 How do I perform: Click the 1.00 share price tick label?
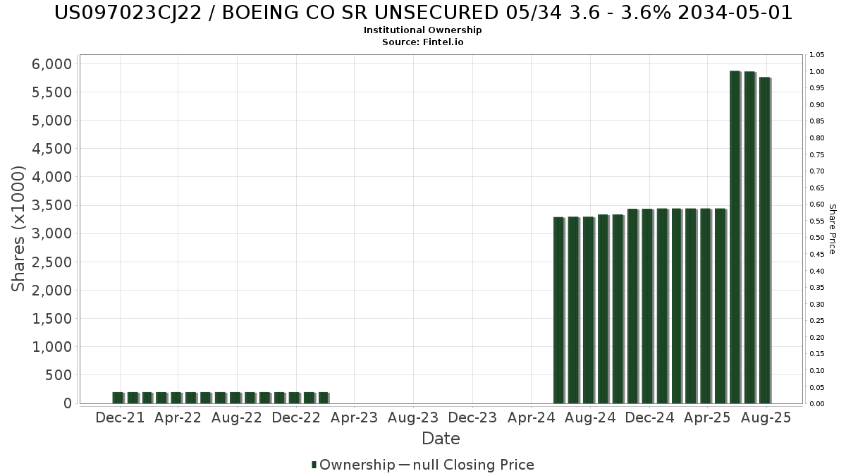click(x=817, y=71)
